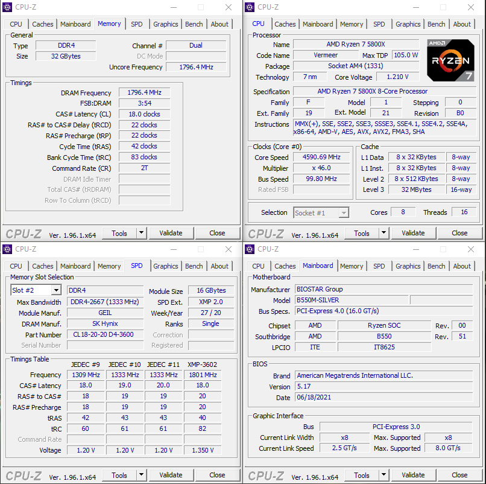This screenshot has width=486, height=484.
Task: Click the CPU-Z title bar icon in the SPD window
Action: 8,249
